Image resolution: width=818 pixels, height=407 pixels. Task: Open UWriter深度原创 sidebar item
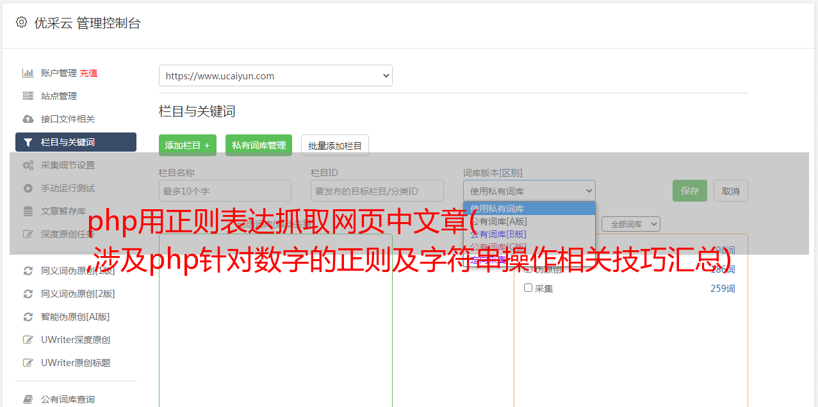tap(76, 340)
